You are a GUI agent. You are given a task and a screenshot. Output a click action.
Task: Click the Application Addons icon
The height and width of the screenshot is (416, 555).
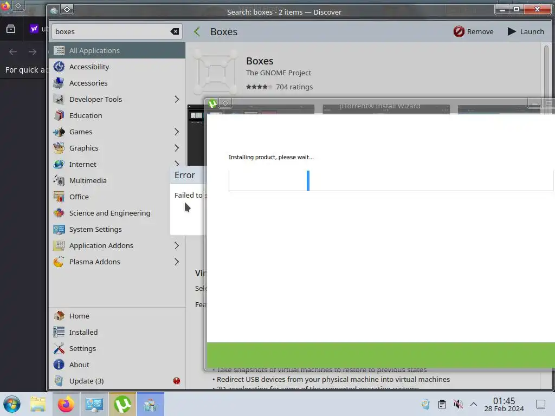[x=59, y=246]
